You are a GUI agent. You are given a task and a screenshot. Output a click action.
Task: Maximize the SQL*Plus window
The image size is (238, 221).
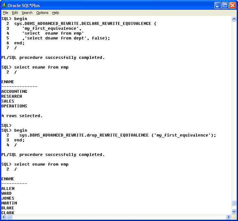click(x=225, y=6)
